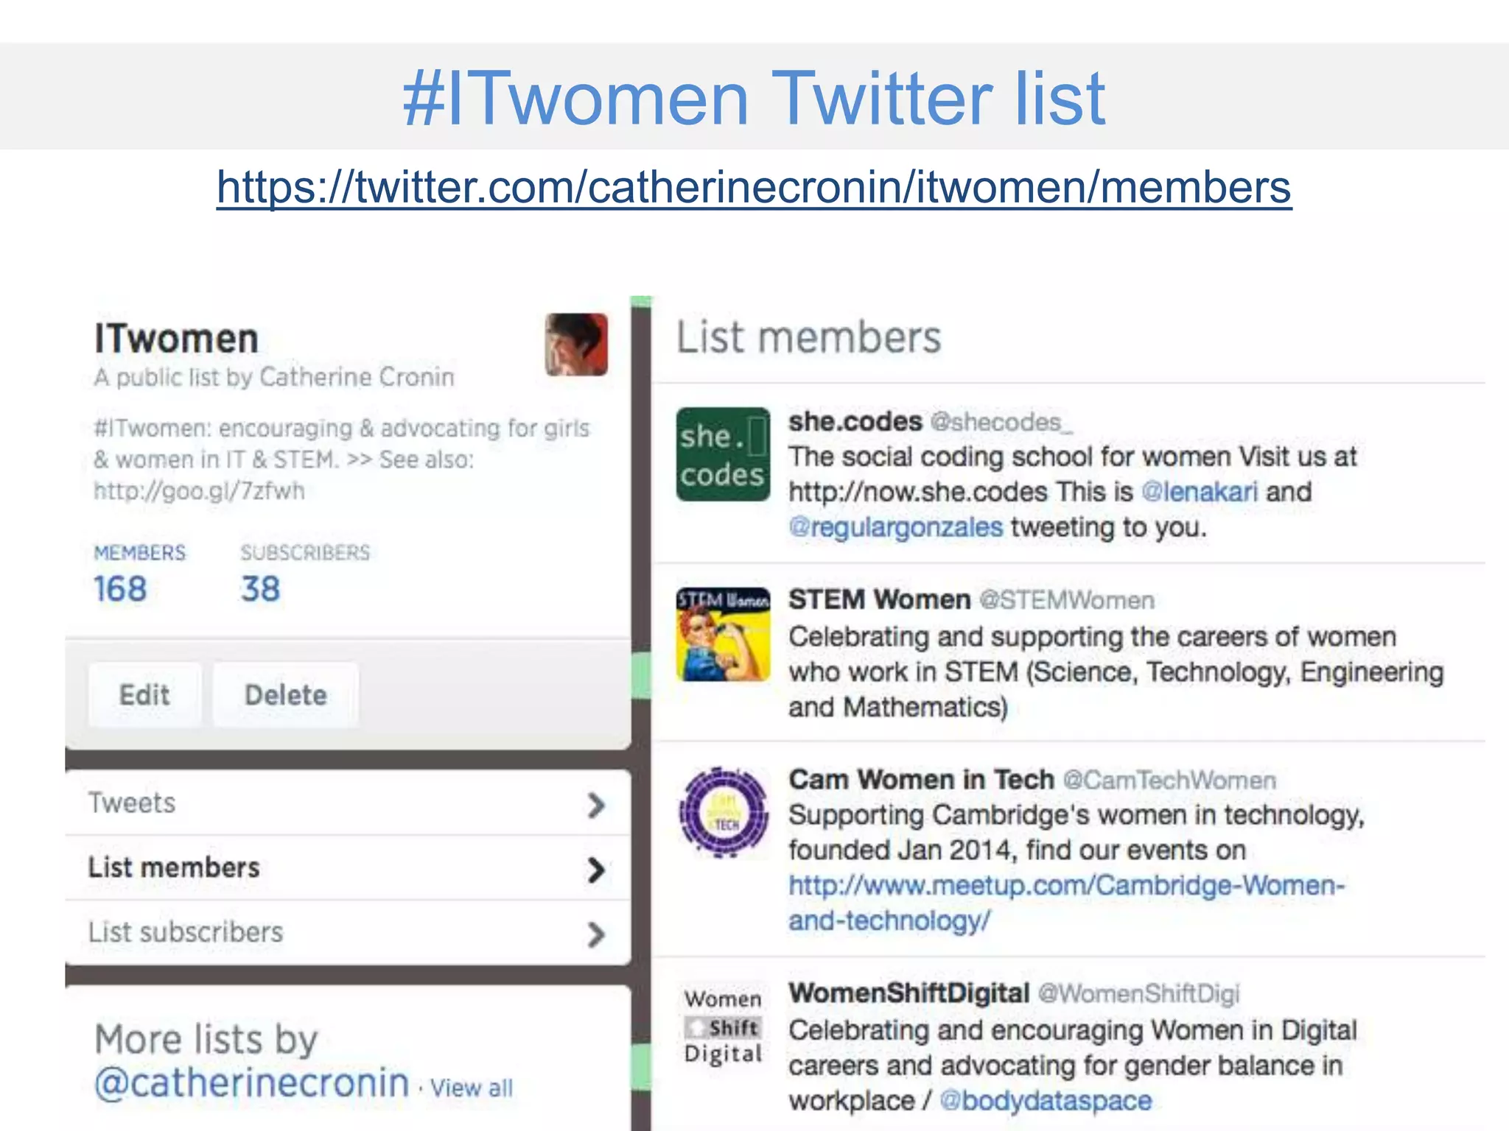This screenshot has height=1131, width=1509.
Task: Click View all lists link
Action: click(472, 1088)
